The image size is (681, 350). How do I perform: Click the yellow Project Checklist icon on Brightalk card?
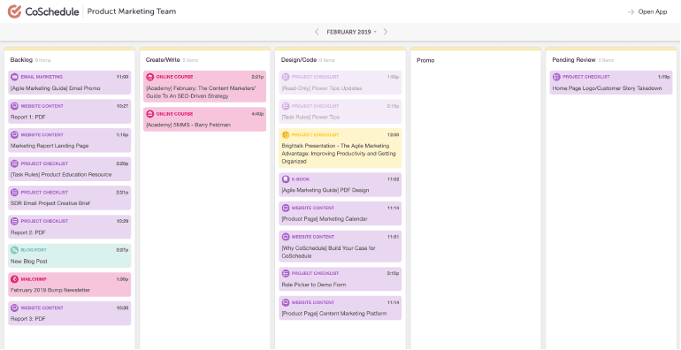point(286,134)
